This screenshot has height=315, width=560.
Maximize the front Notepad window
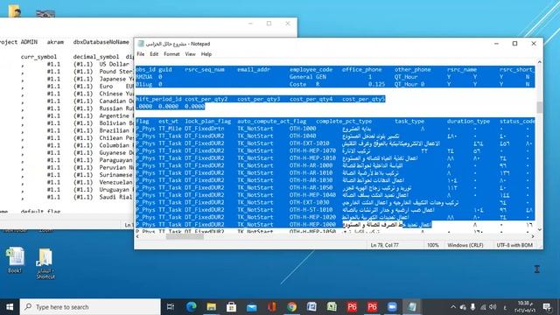(x=515, y=44)
